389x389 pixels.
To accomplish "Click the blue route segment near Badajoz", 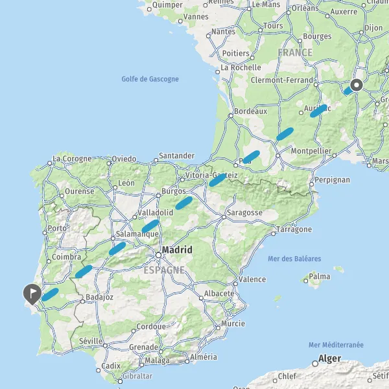I will [x=84, y=272].
